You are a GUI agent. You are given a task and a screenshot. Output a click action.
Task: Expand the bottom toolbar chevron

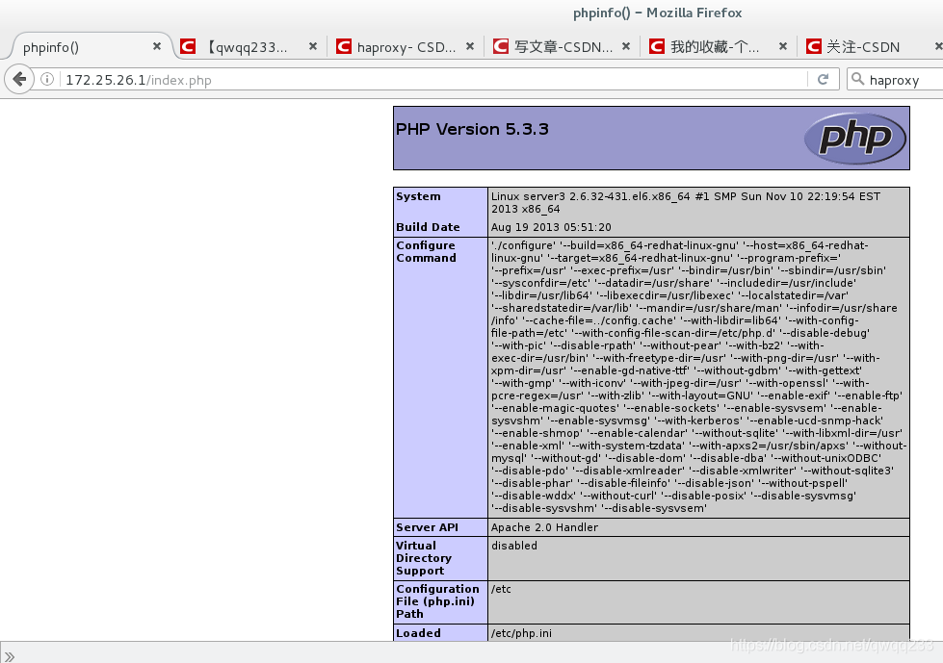pyautogui.click(x=10, y=656)
